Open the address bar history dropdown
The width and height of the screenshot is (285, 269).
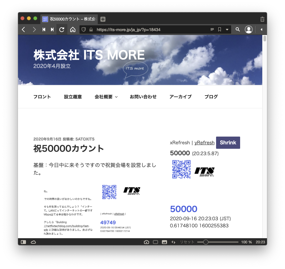click(x=227, y=29)
